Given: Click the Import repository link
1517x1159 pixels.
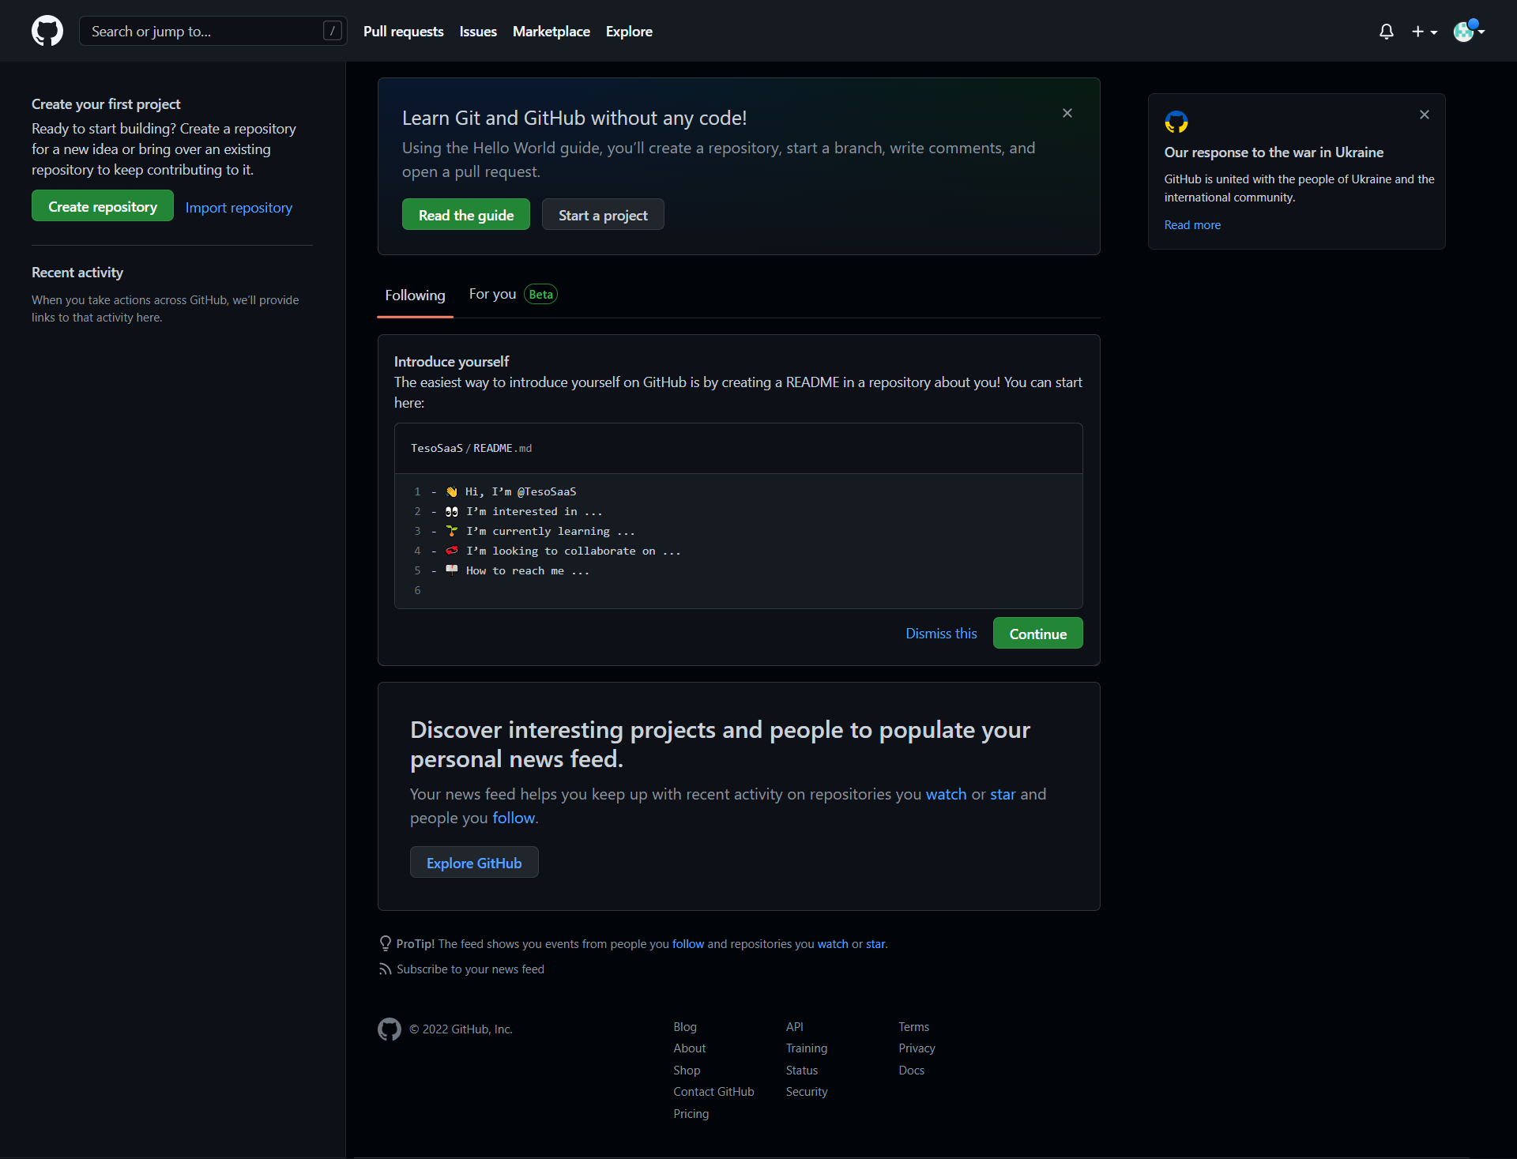Looking at the screenshot, I should coord(239,207).
